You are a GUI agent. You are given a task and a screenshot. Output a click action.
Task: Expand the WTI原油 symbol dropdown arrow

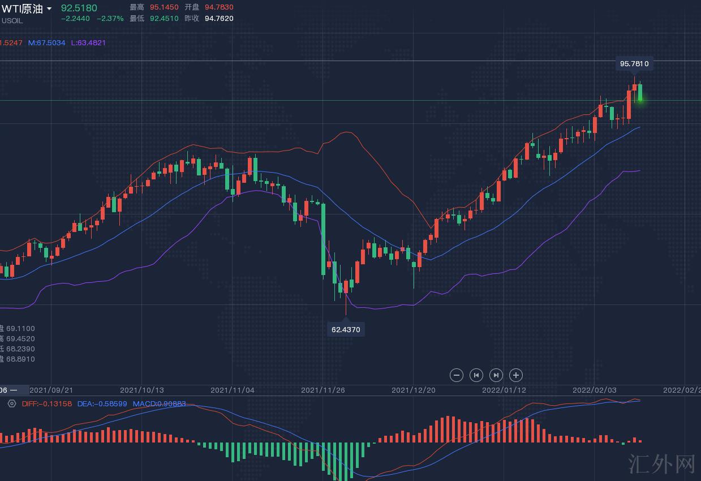coord(50,9)
